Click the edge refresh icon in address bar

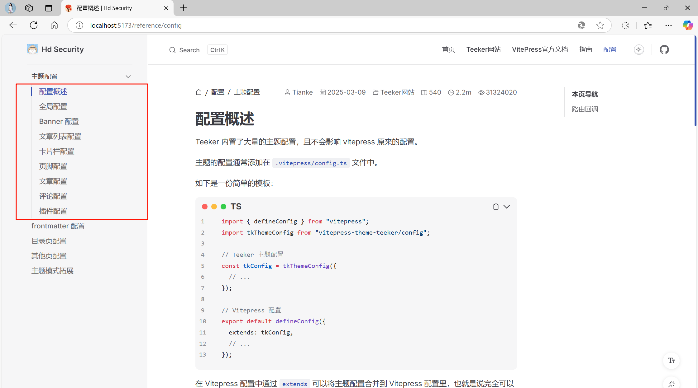pos(581,25)
